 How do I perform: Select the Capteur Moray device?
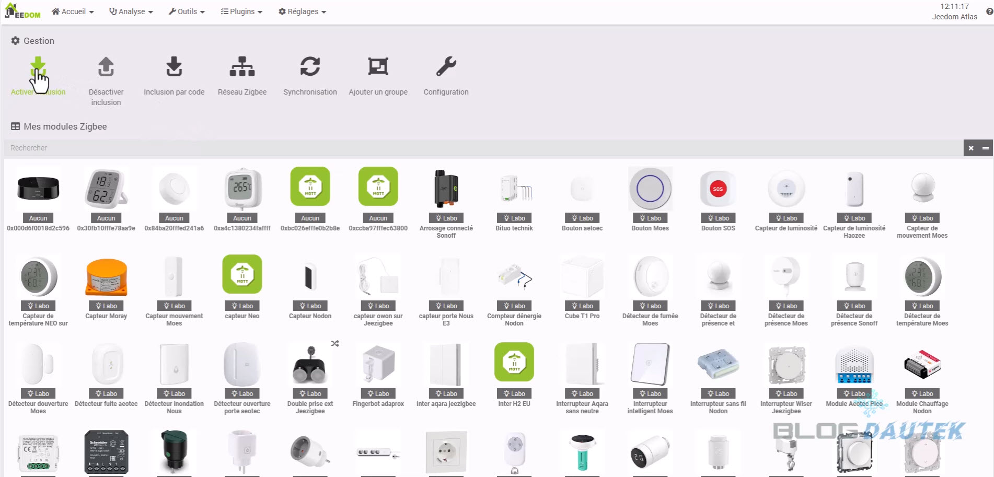pos(106,277)
